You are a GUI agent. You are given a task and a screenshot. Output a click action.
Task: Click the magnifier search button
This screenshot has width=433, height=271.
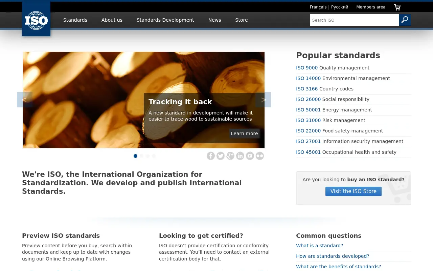pos(405,20)
